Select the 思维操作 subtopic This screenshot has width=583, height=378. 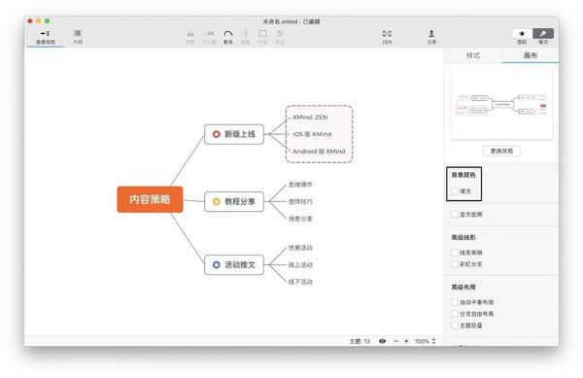[300, 185]
